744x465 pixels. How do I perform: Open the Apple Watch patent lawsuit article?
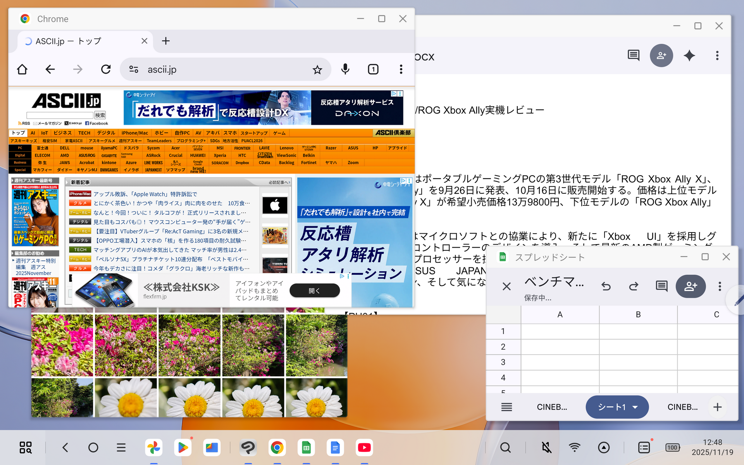coord(145,194)
